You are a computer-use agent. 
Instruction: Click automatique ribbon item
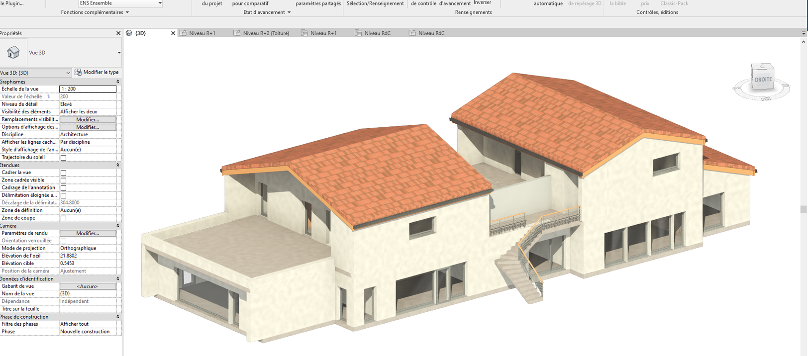coord(548,3)
